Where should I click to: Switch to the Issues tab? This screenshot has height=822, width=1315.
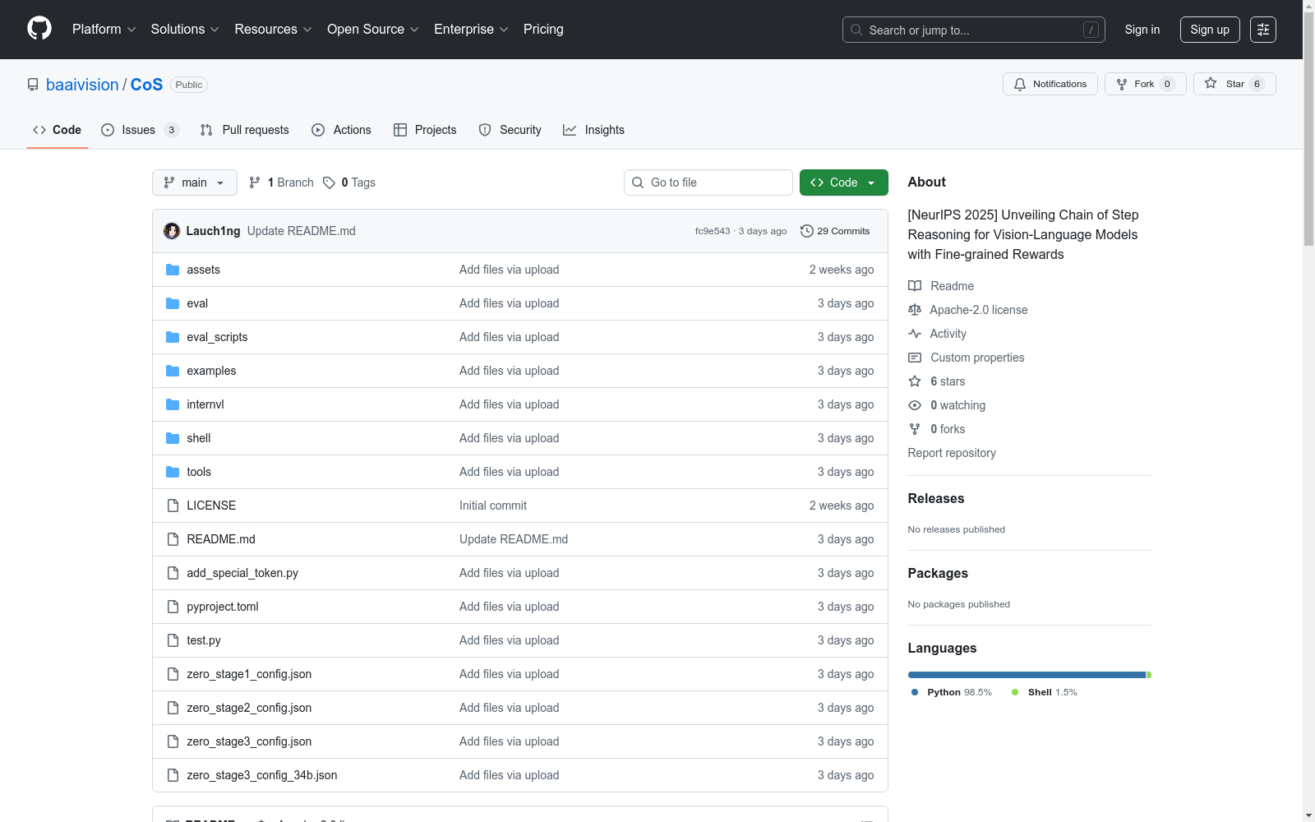coord(139,130)
